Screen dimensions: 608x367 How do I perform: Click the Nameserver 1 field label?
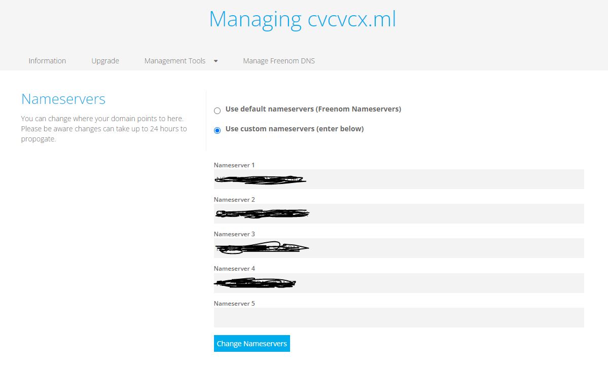click(234, 165)
